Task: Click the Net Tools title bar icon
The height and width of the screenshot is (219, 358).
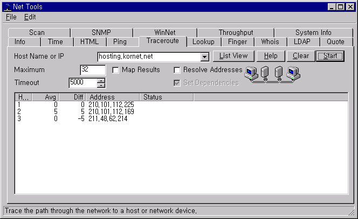Action: pyautogui.click(x=8, y=7)
